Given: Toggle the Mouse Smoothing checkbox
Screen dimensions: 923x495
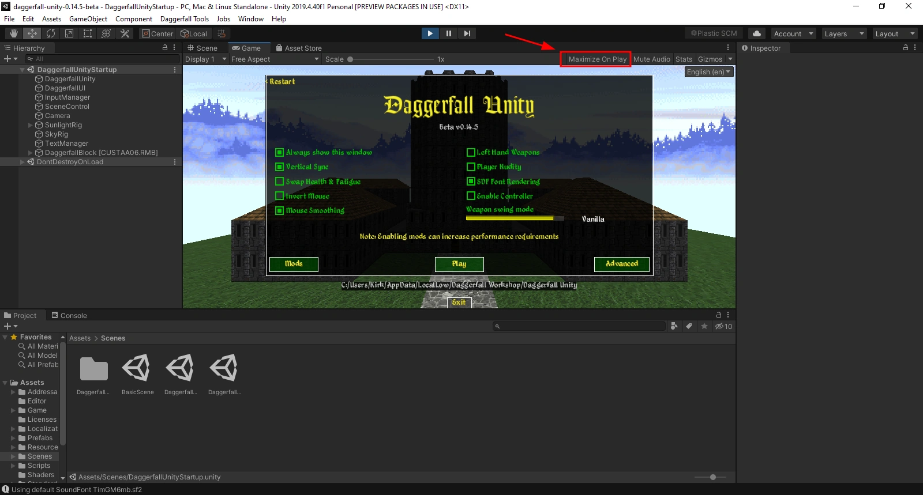Looking at the screenshot, I should 279,210.
